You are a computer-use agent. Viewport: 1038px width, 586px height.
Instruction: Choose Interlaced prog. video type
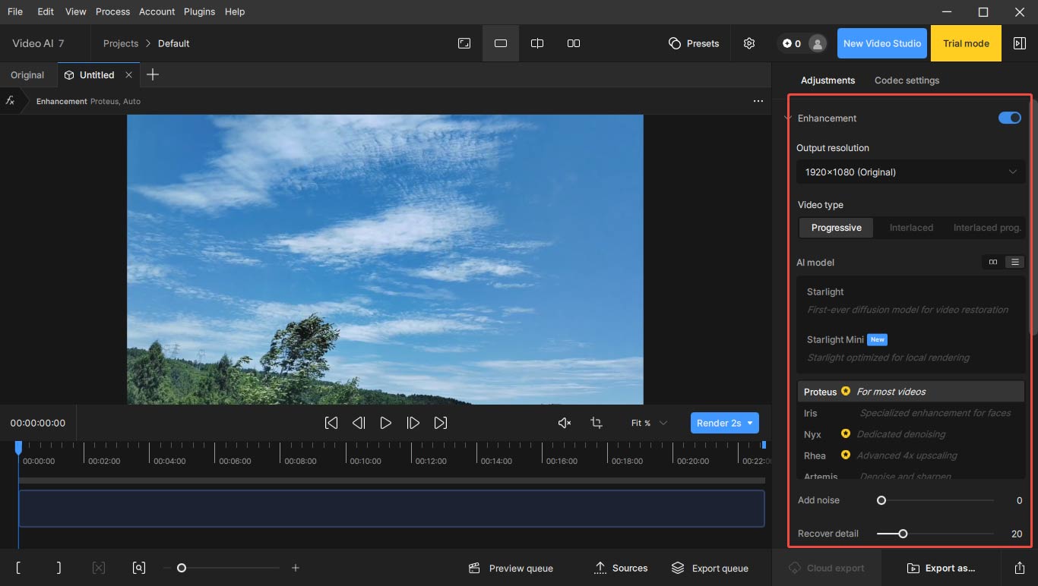[x=987, y=228]
